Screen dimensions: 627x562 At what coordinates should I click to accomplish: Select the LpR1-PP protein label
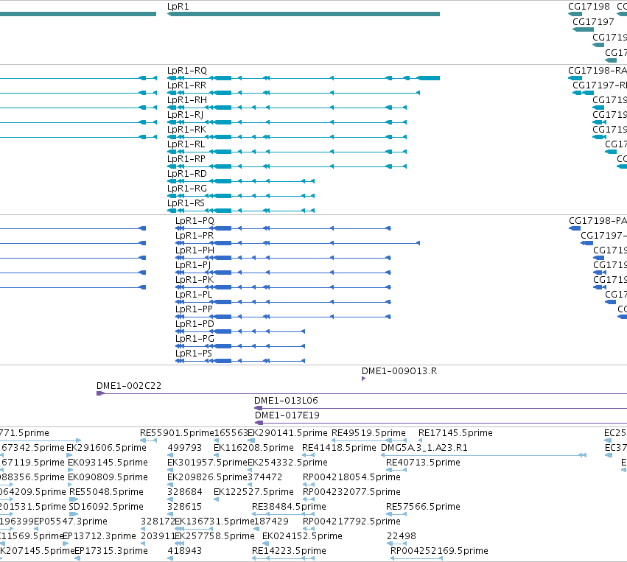[x=194, y=309]
